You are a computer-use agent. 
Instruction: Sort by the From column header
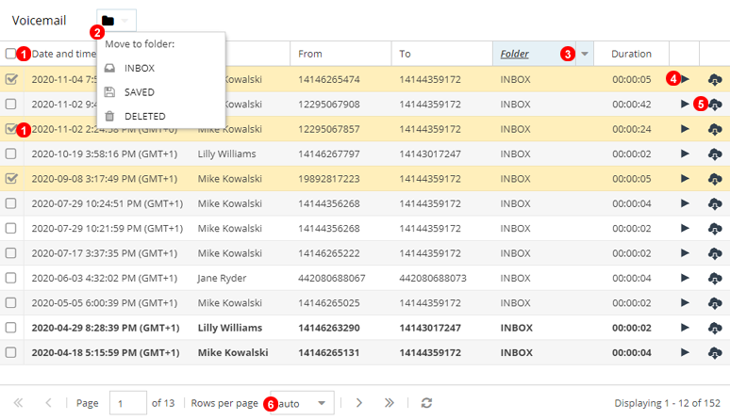pos(310,54)
